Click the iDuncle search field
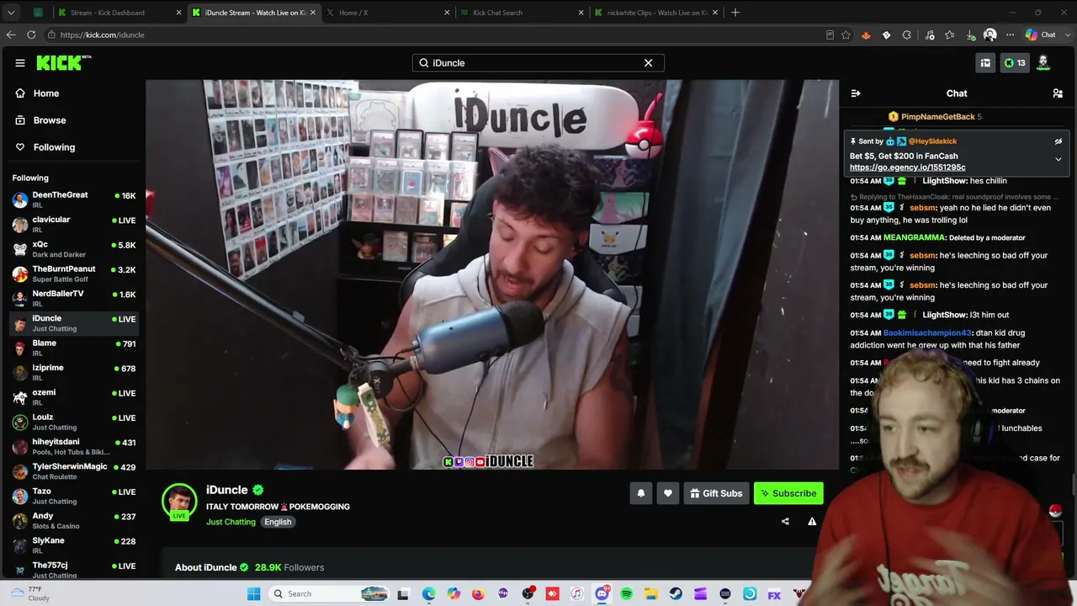Screen dimensions: 1077x606 [538, 63]
